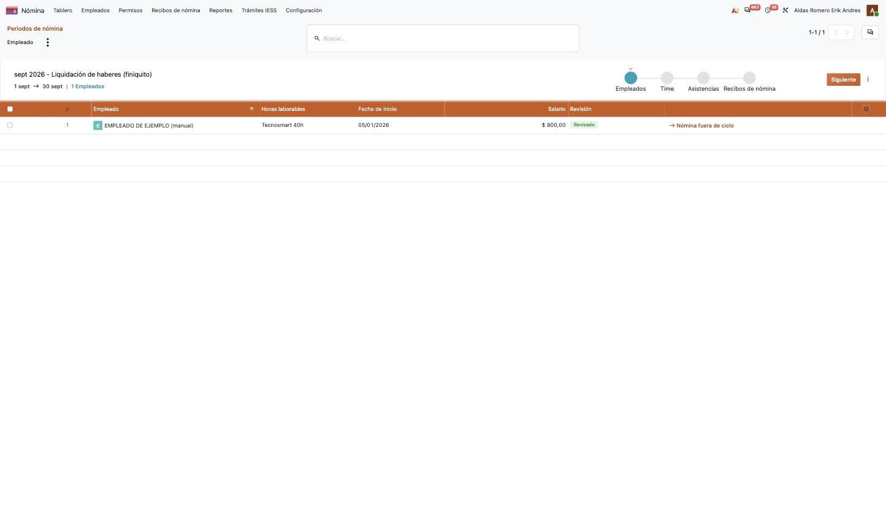Open the Reportes menu
The image size is (886, 515).
[x=221, y=10]
